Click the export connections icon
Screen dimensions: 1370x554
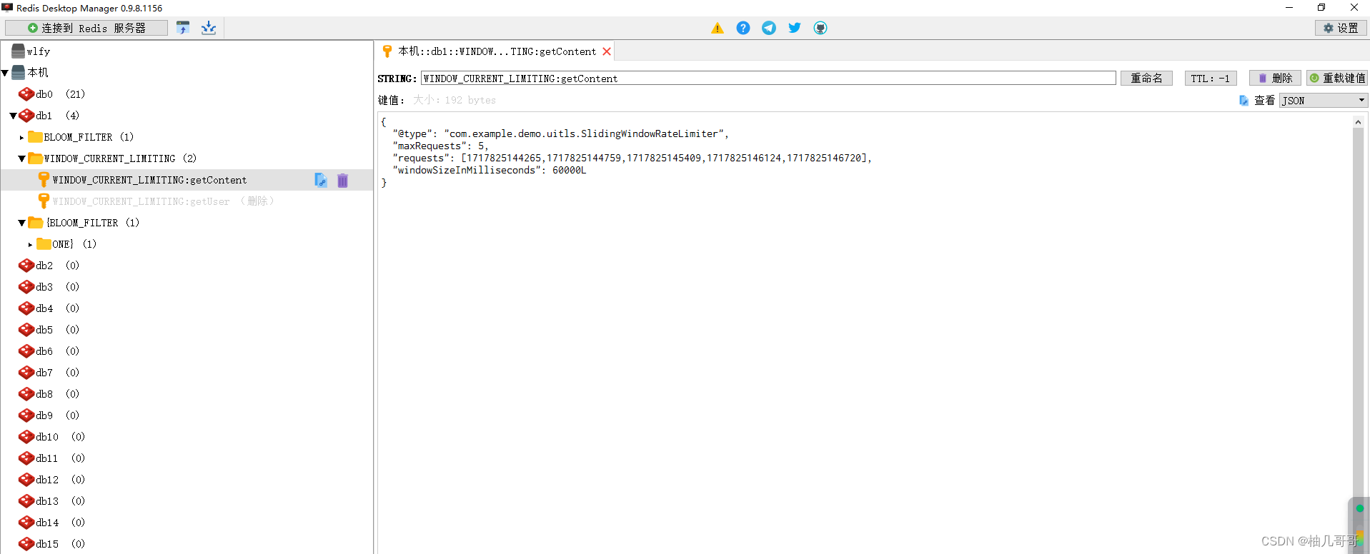[x=209, y=28]
